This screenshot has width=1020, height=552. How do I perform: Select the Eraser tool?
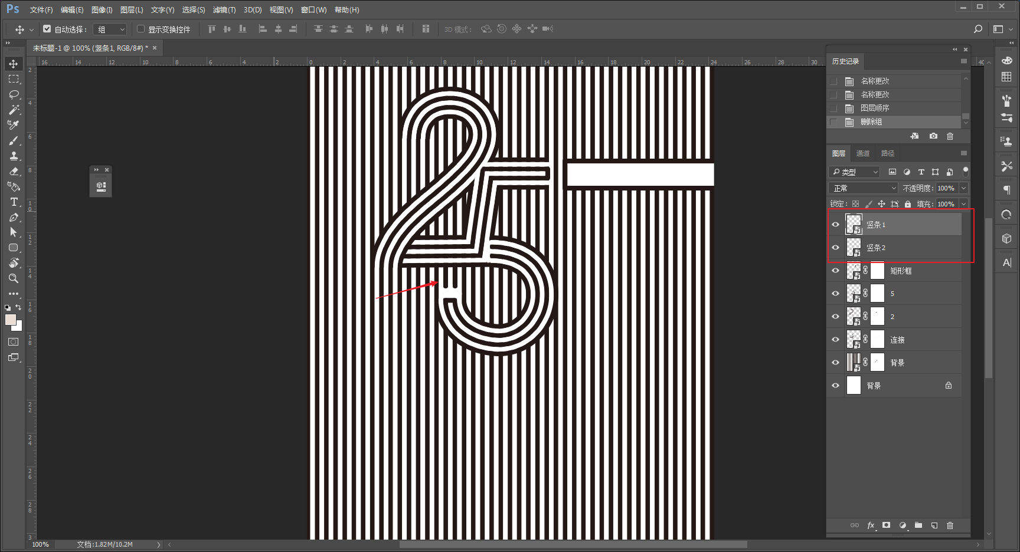pos(14,171)
